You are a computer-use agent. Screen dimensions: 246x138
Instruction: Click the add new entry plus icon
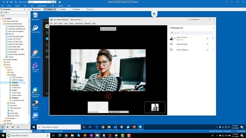coord(3,2)
